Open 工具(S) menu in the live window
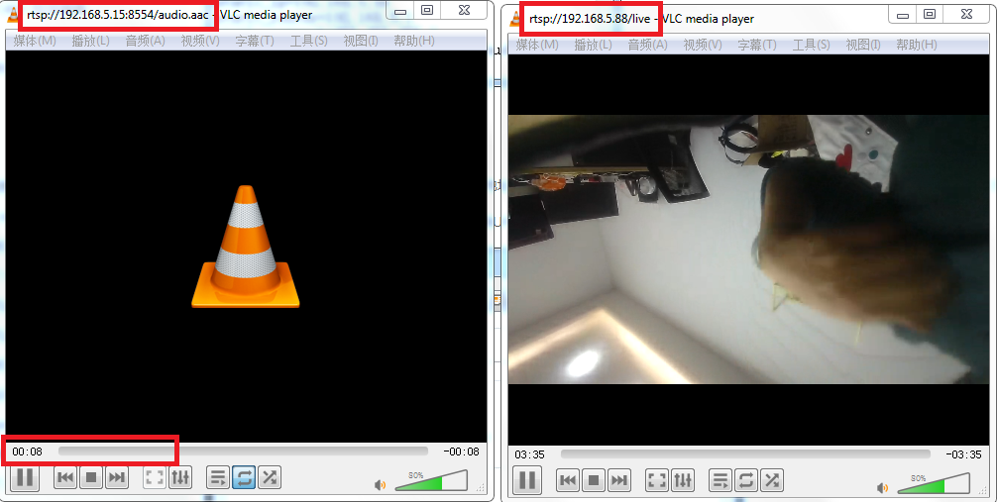 tap(812, 45)
